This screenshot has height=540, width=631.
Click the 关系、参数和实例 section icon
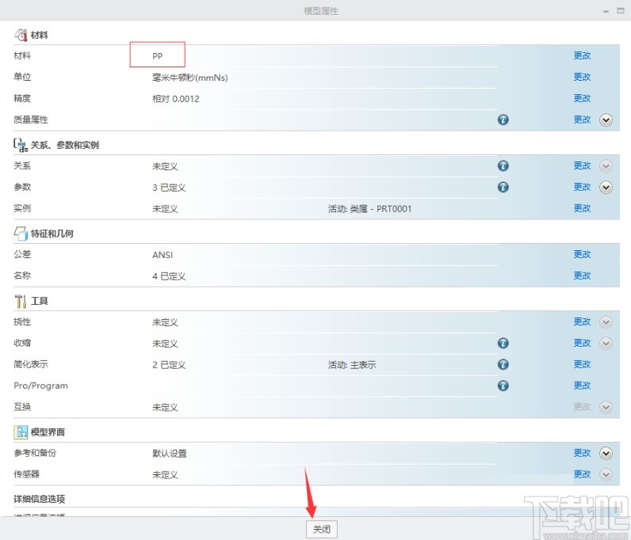21,145
